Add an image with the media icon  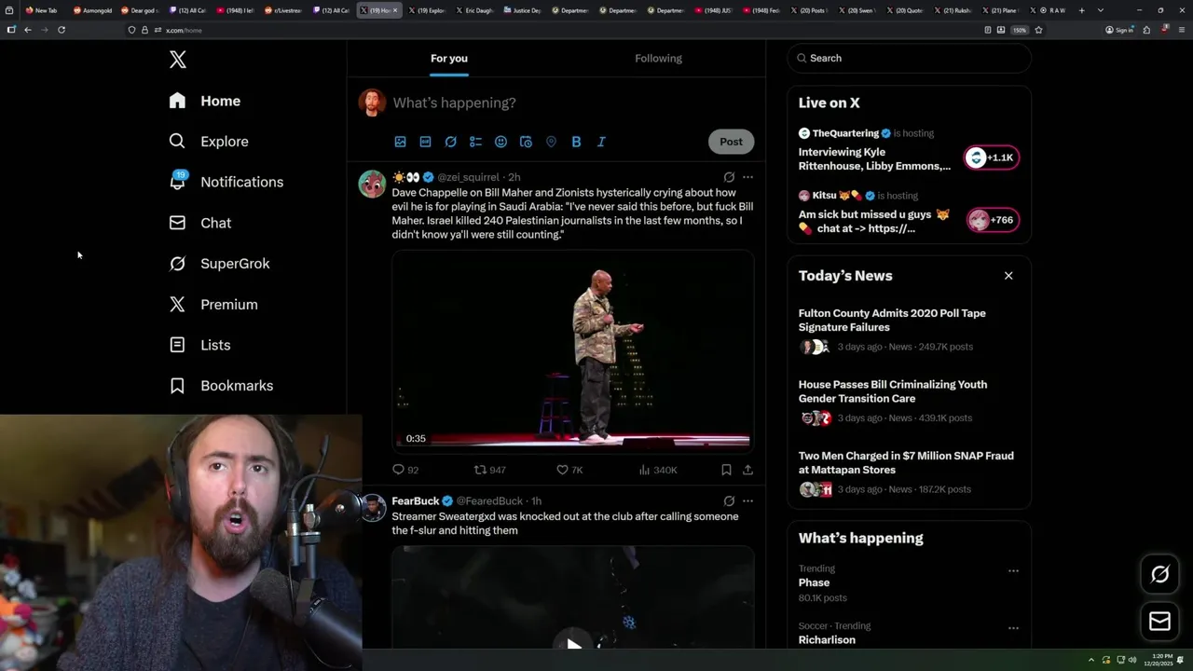(400, 142)
